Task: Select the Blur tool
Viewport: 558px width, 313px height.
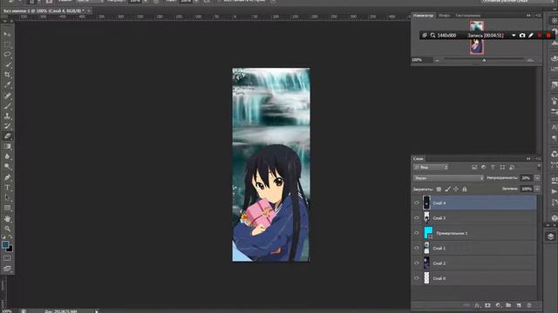Action: click(x=7, y=156)
